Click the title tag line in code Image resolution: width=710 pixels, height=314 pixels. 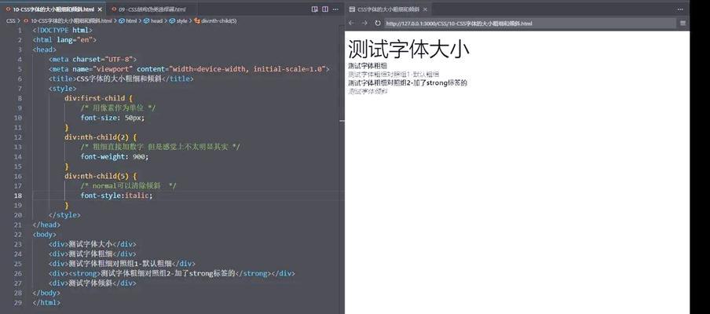[x=121, y=78]
